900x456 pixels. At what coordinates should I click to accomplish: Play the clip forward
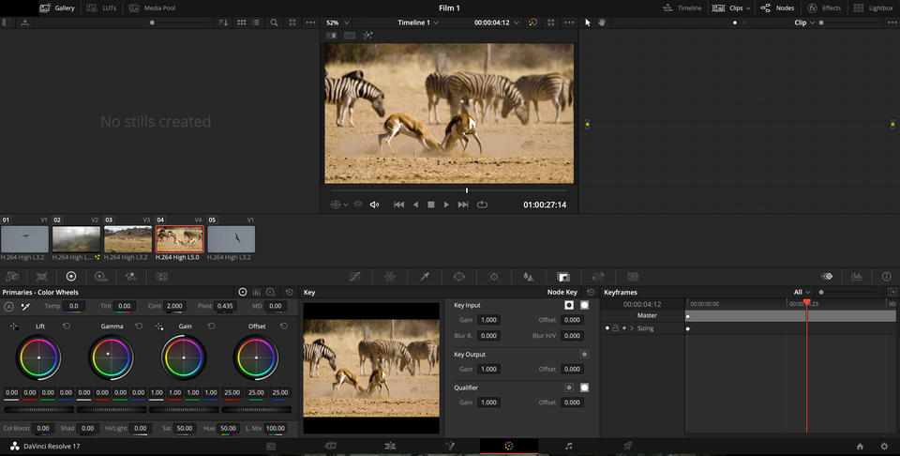pos(446,205)
